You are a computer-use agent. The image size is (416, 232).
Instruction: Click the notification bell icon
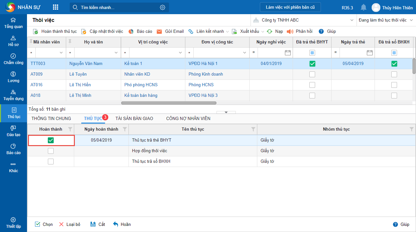click(x=363, y=7)
